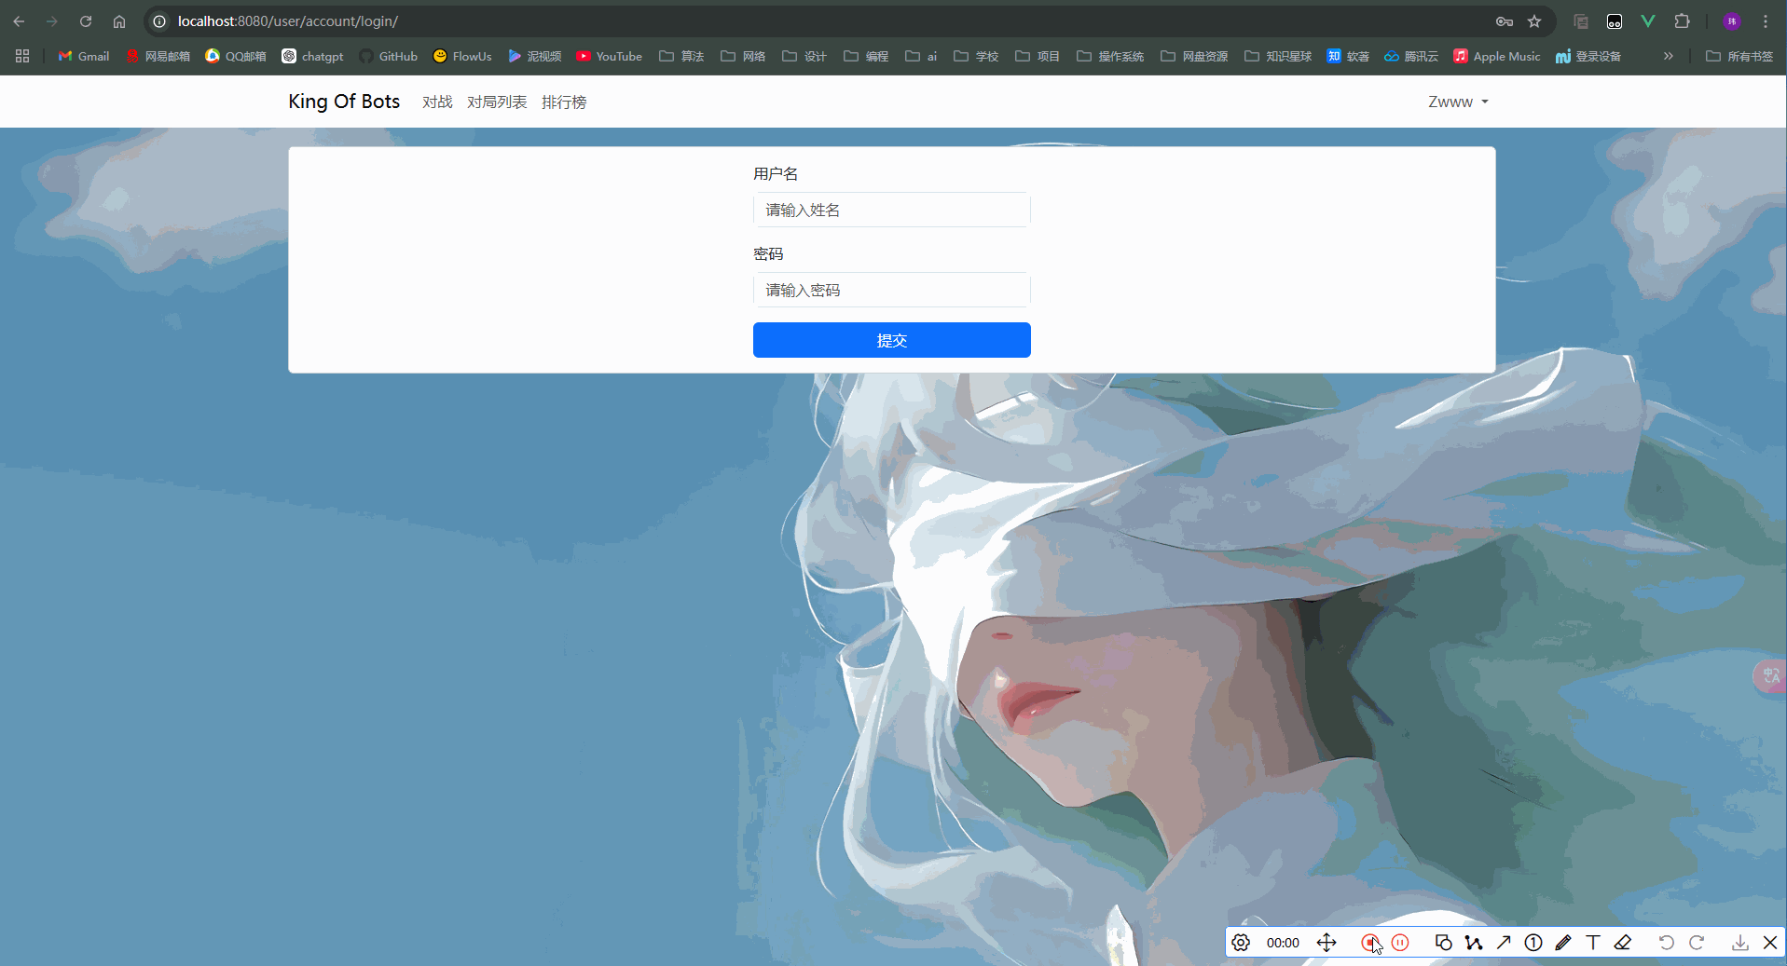Image resolution: width=1787 pixels, height=966 pixels.
Task: Open the Gmail bookmark
Action: coord(84,56)
